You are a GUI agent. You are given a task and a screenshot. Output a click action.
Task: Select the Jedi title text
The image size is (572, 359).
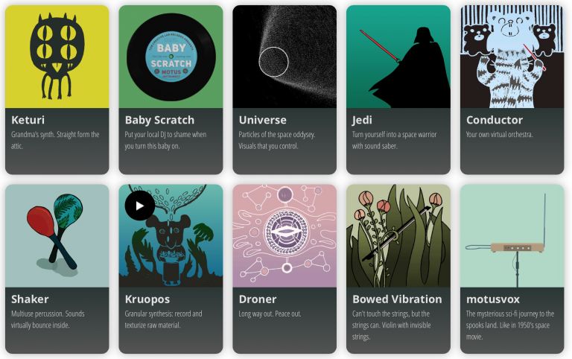pos(362,120)
